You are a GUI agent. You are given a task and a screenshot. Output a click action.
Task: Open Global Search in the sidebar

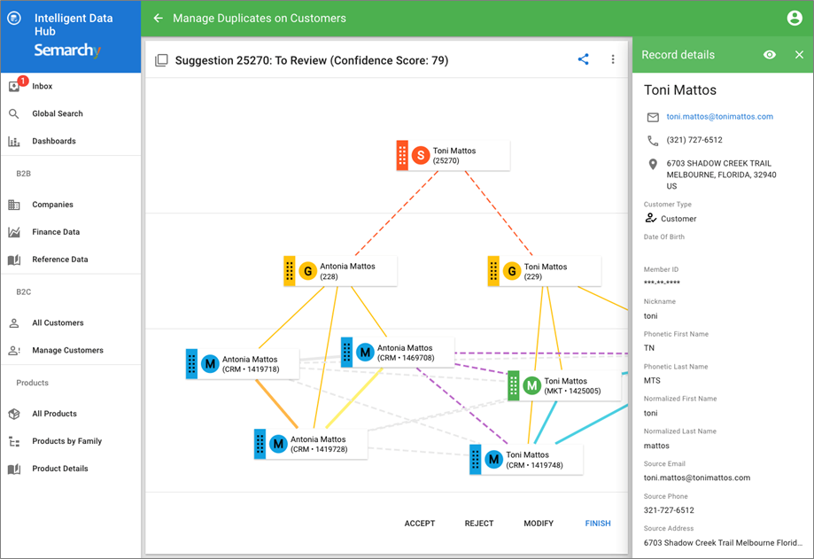[x=71, y=113]
